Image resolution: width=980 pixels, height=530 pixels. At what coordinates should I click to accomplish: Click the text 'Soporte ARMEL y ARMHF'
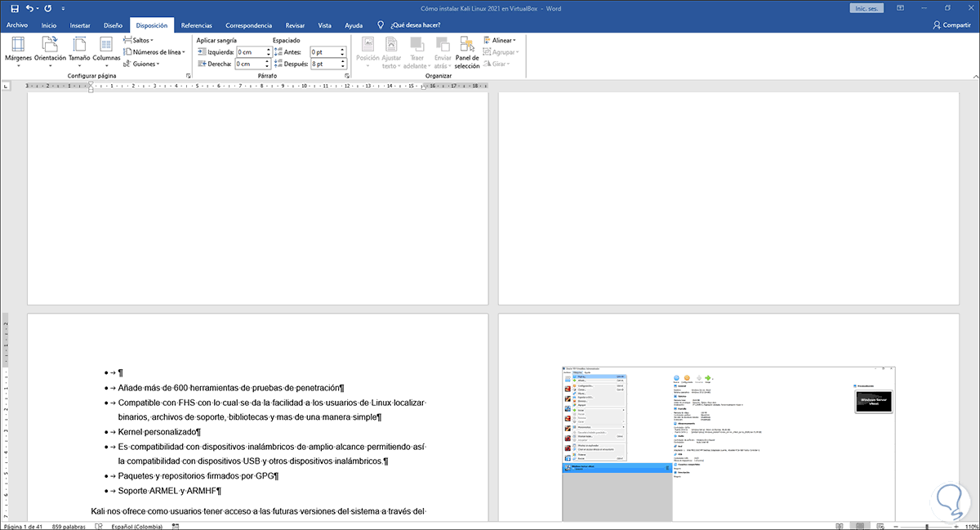pyautogui.click(x=167, y=491)
